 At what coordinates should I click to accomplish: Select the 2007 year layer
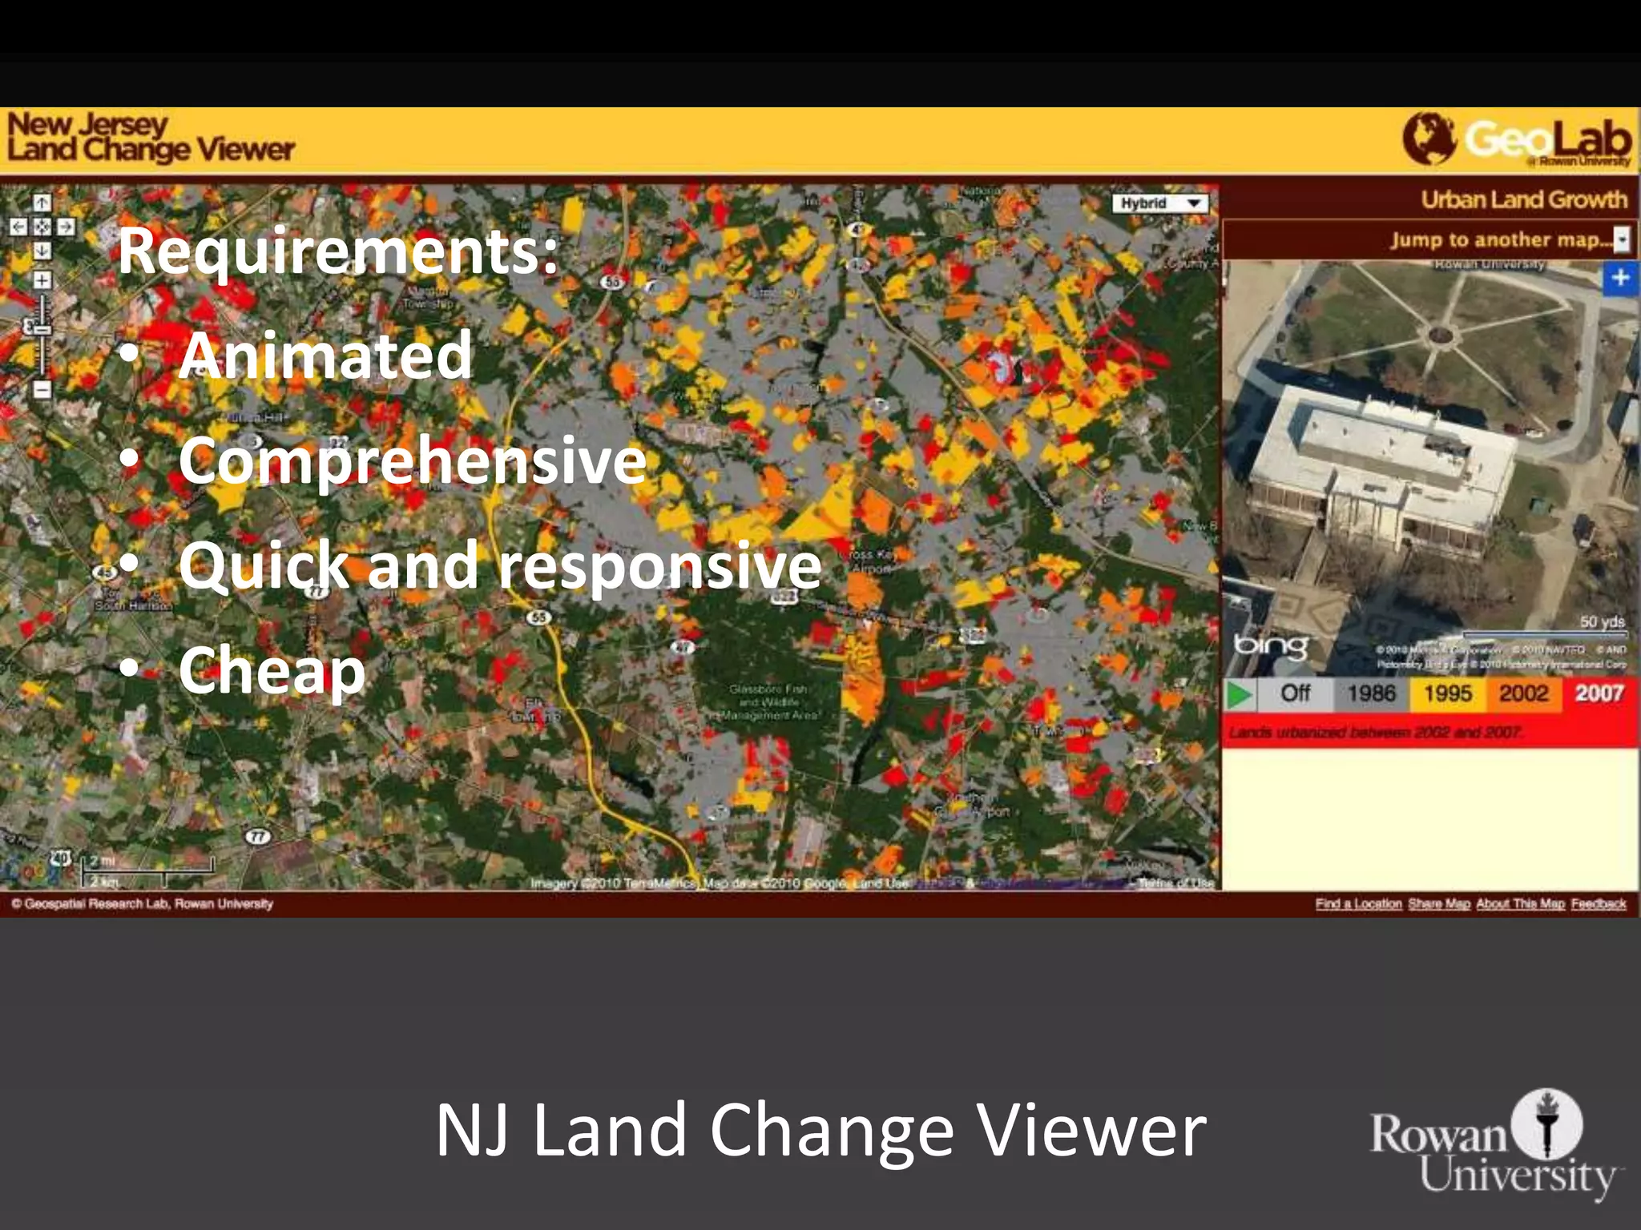click(x=1599, y=693)
